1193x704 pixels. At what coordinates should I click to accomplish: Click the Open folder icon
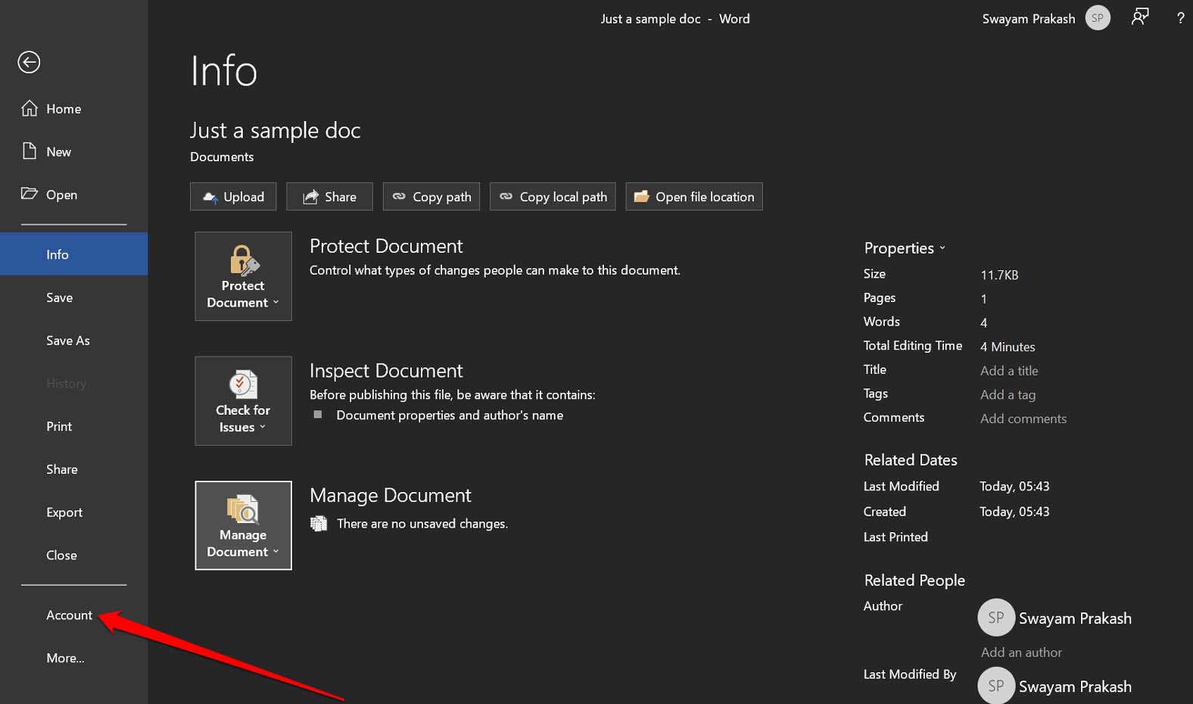pos(30,194)
